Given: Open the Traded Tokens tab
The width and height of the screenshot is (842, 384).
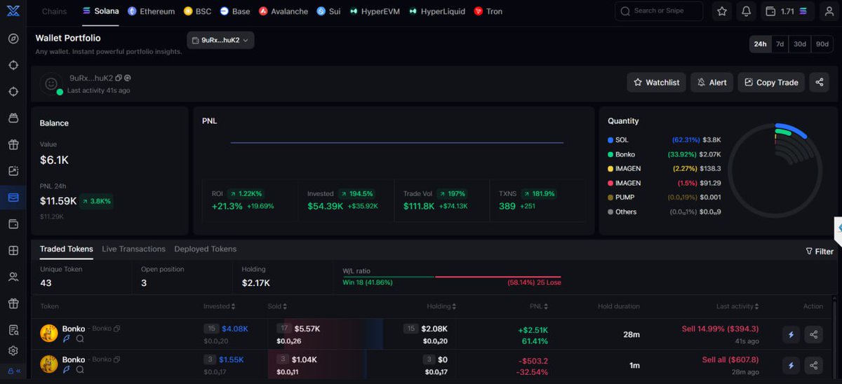Looking at the screenshot, I should pos(66,249).
